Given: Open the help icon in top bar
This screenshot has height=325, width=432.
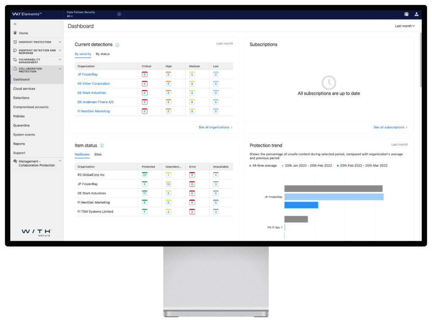Looking at the screenshot, I should (406, 14).
